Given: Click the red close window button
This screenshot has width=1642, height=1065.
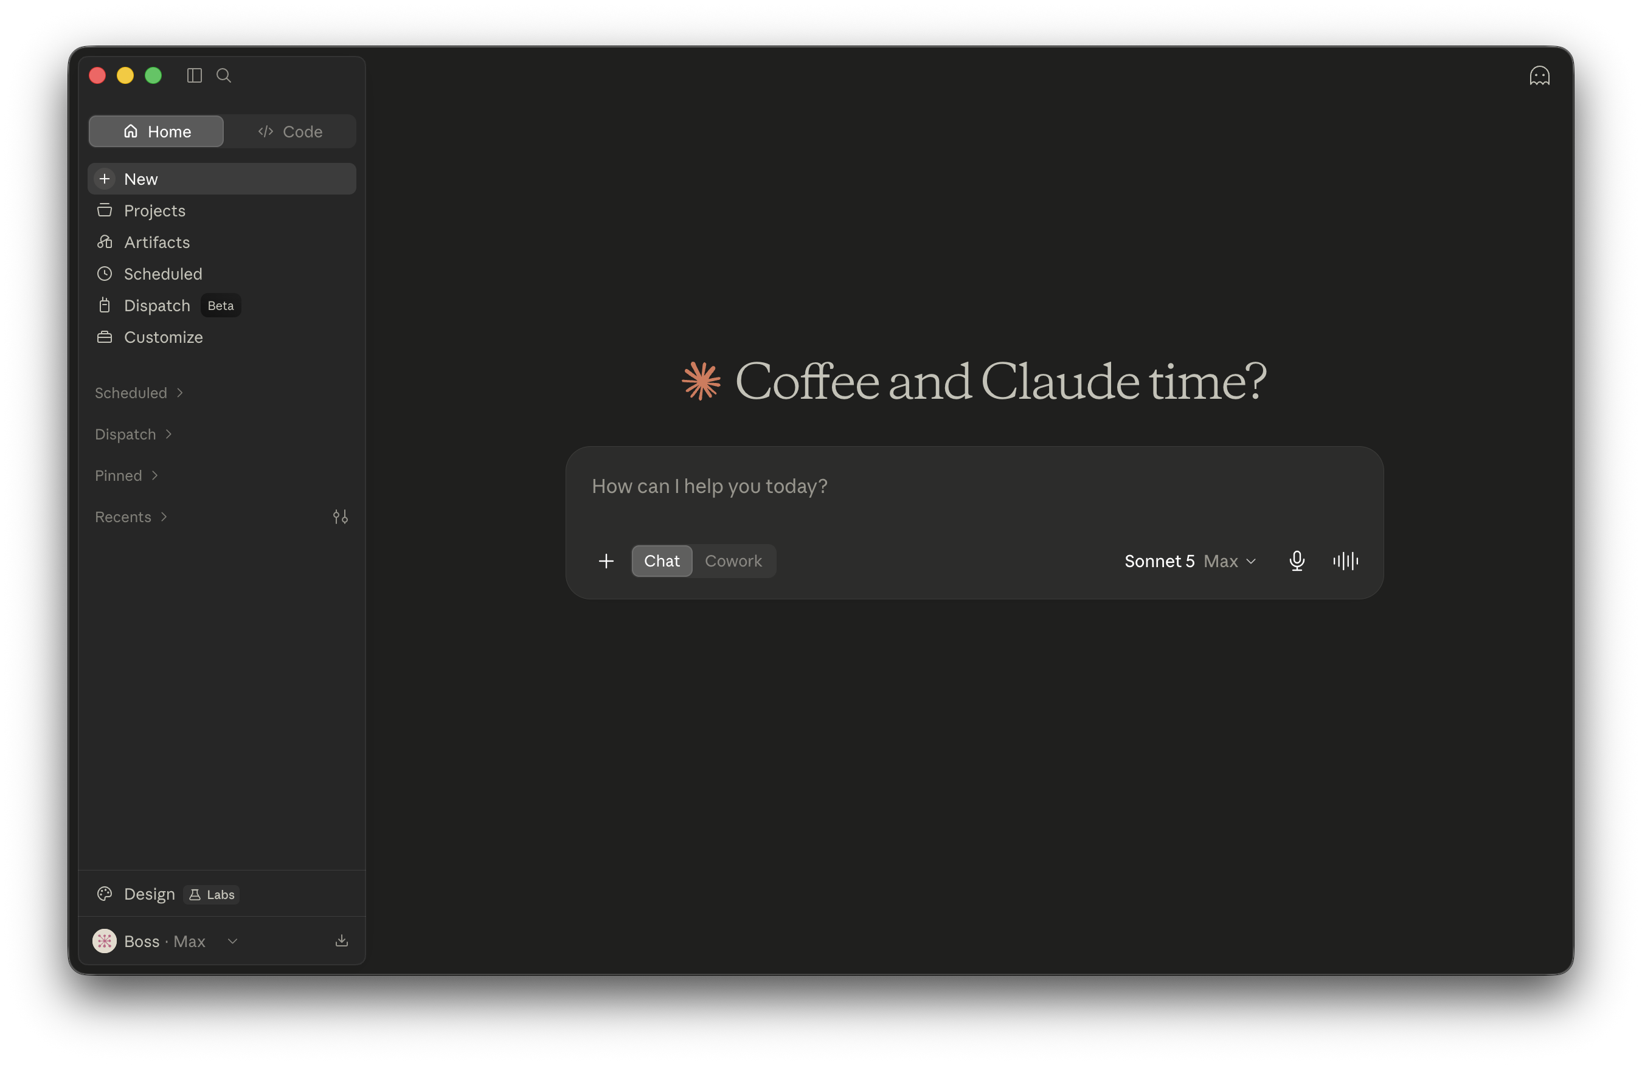Looking at the screenshot, I should [x=97, y=75].
